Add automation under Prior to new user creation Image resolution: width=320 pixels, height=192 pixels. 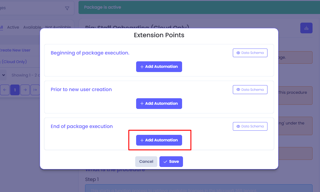[159, 103]
